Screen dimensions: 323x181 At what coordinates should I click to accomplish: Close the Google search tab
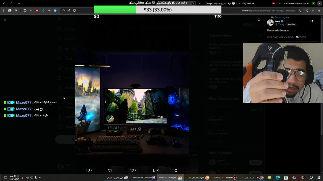200,4
